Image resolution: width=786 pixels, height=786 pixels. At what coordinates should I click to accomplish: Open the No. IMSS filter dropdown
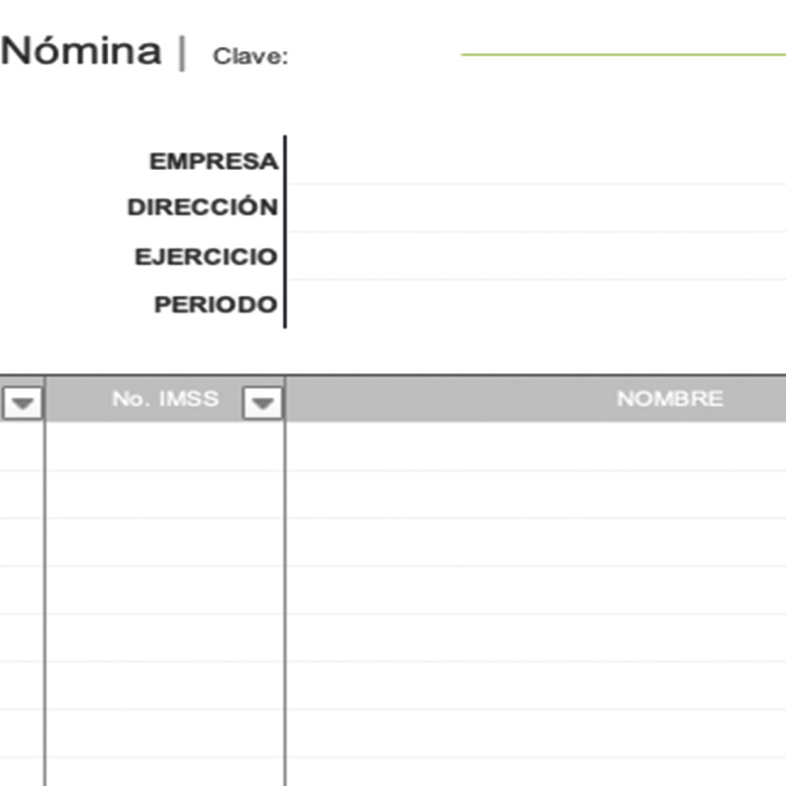click(262, 402)
